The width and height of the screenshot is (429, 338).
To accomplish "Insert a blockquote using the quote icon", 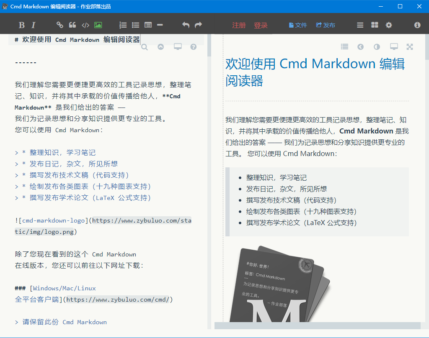I will [x=72, y=25].
